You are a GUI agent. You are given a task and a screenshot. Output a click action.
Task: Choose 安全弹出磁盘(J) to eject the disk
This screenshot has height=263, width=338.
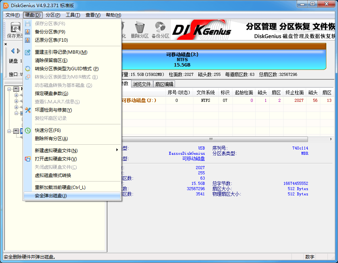coord(72,196)
